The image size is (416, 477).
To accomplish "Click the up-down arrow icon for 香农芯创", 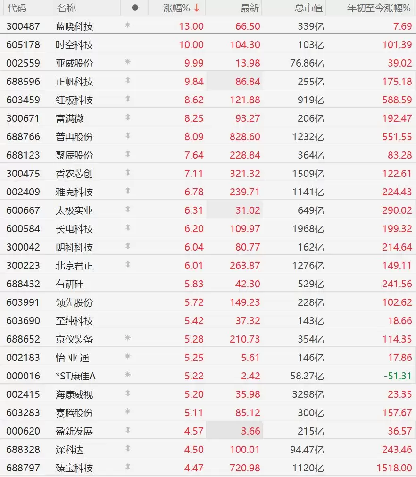I will [x=128, y=172].
